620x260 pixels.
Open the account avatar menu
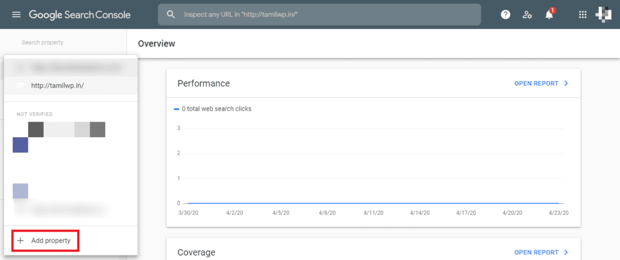(x=604, y=15)
